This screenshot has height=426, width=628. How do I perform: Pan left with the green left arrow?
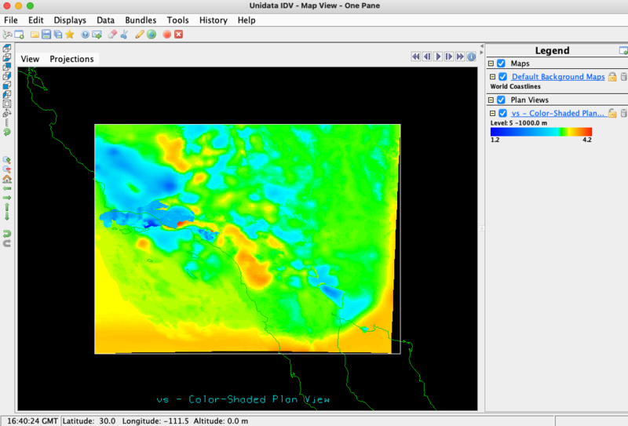(x=7, y=188)
